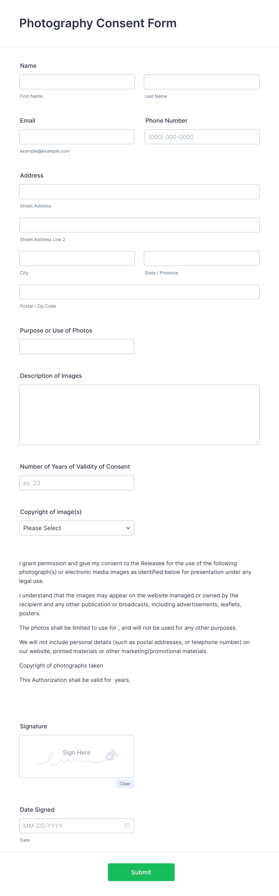279x896 pixels.
Task: Click the Purpose or Use of Photos field
Action: (76, 346)
